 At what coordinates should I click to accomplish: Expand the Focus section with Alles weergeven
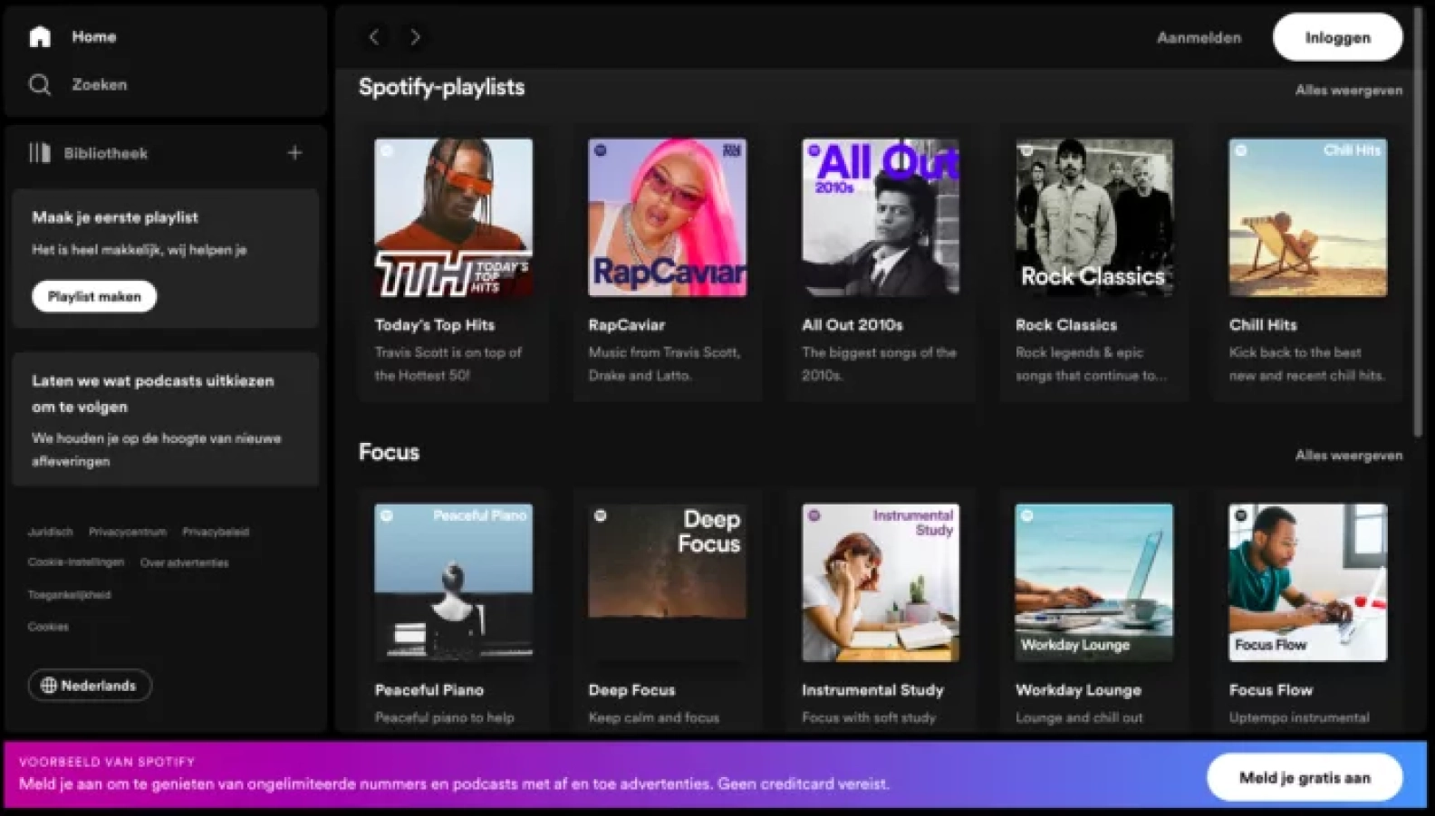pos(1348,456)
